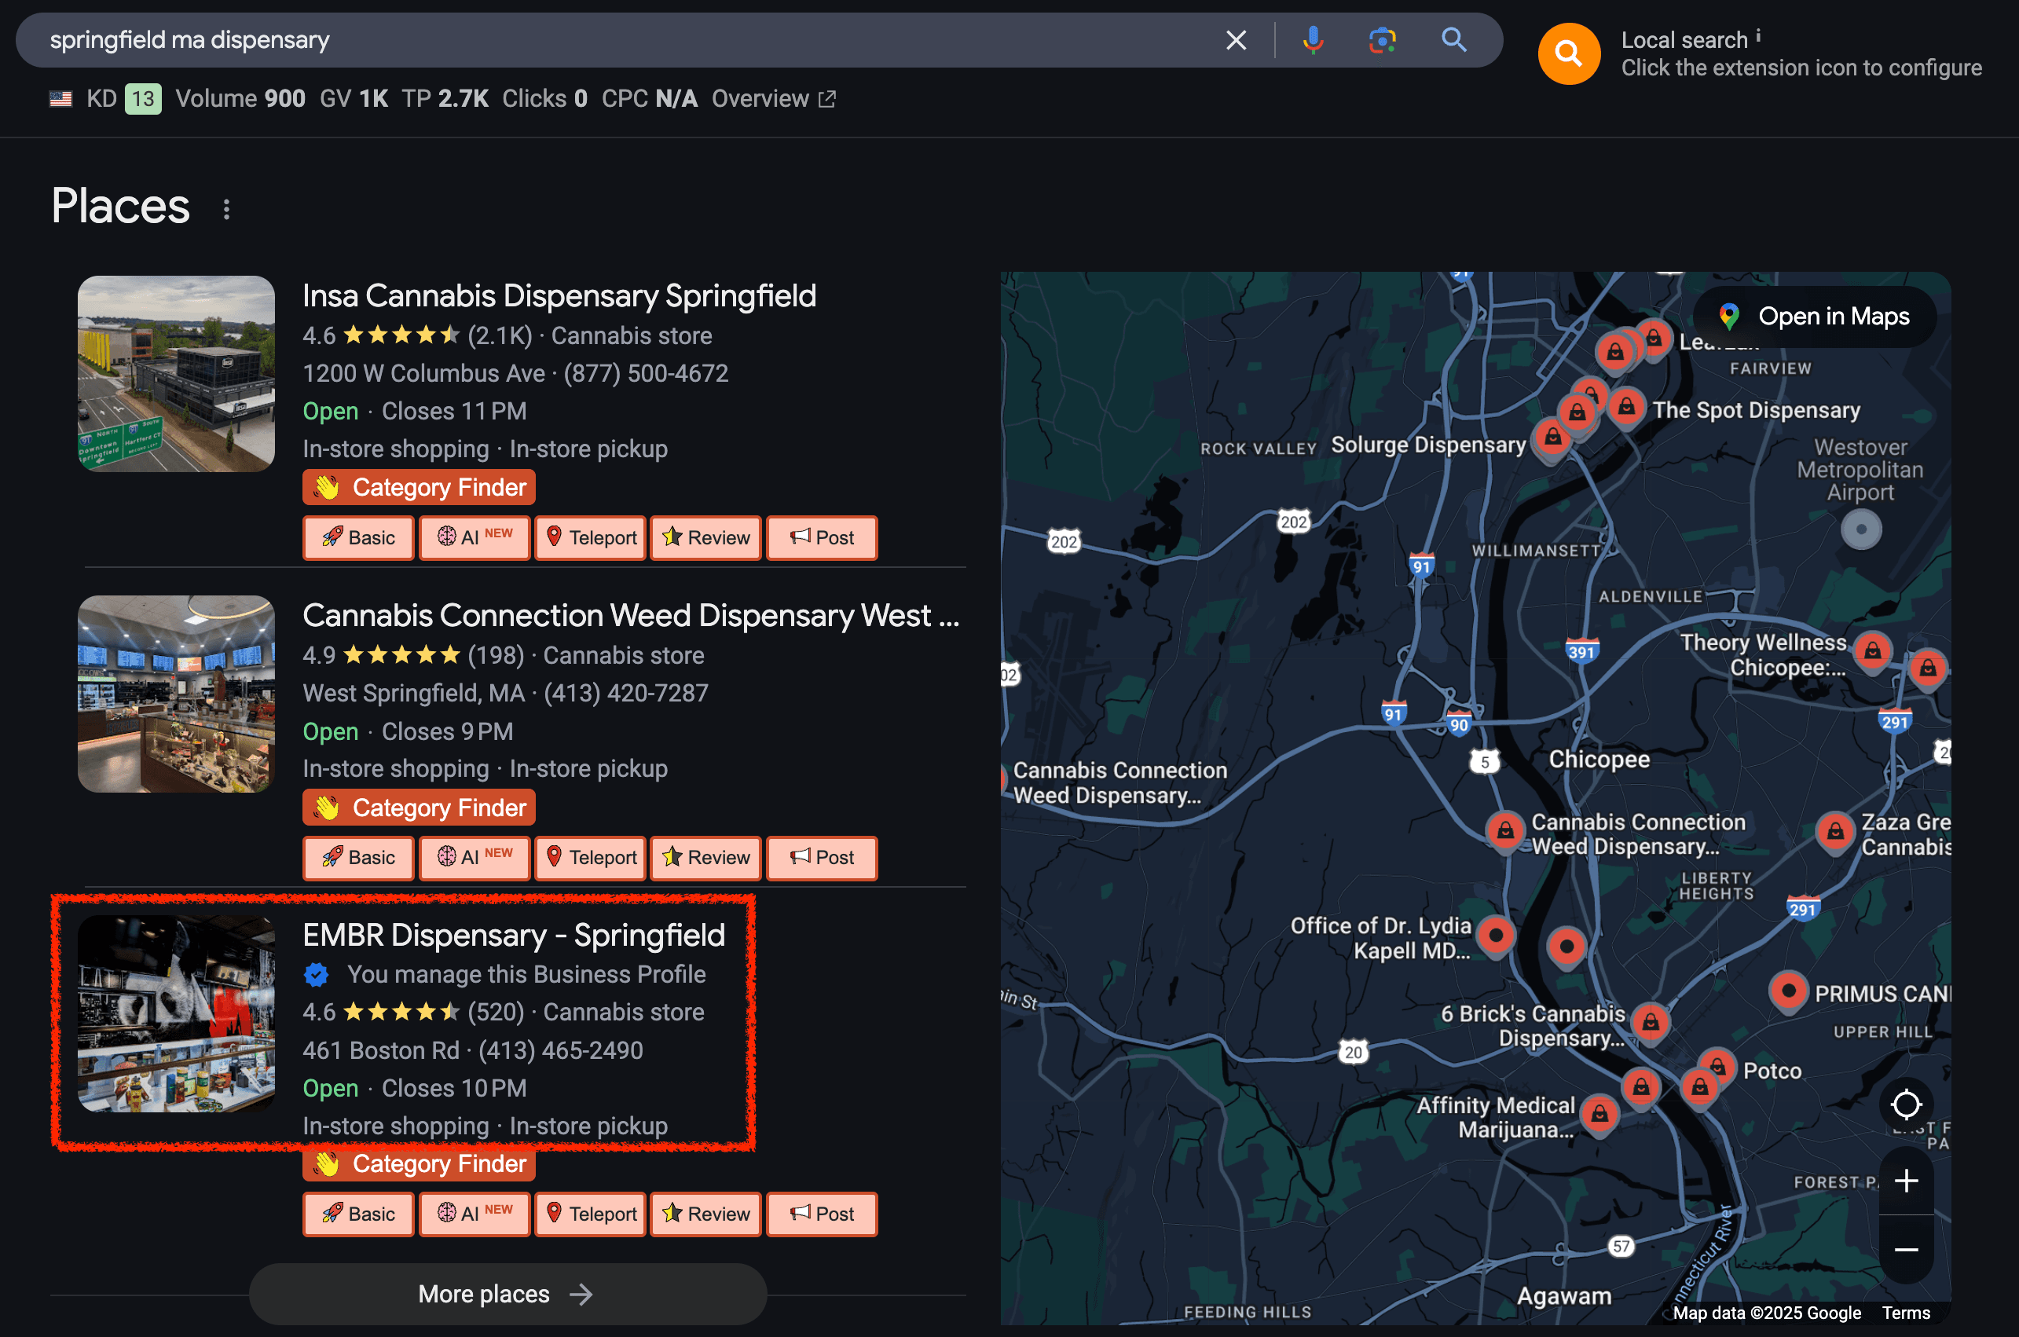Clear the search box with X
The image size is (2019, 1337).
click(1236, 40)
